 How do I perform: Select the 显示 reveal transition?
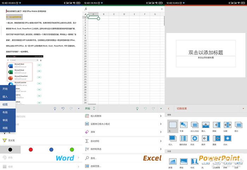click(239, 127)
